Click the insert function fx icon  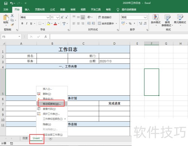46,37
